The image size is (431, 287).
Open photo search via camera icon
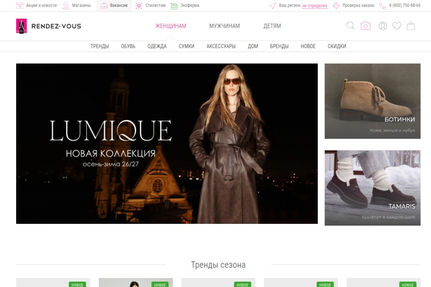[365, 26]
